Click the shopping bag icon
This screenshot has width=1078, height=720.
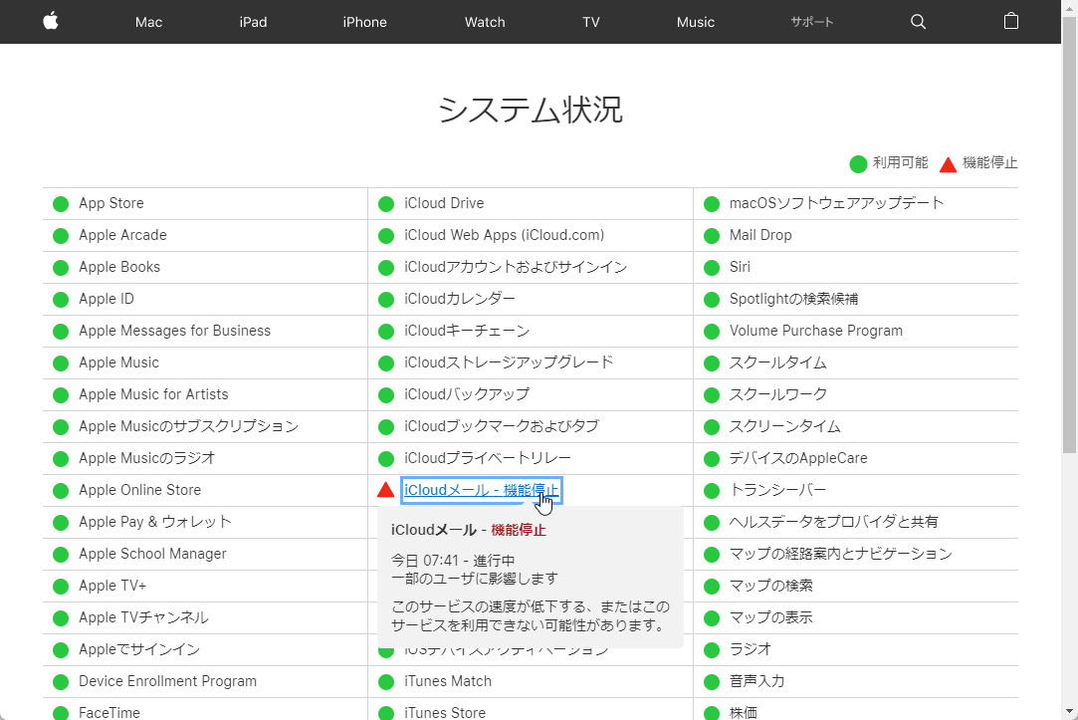click(1010, 21)
